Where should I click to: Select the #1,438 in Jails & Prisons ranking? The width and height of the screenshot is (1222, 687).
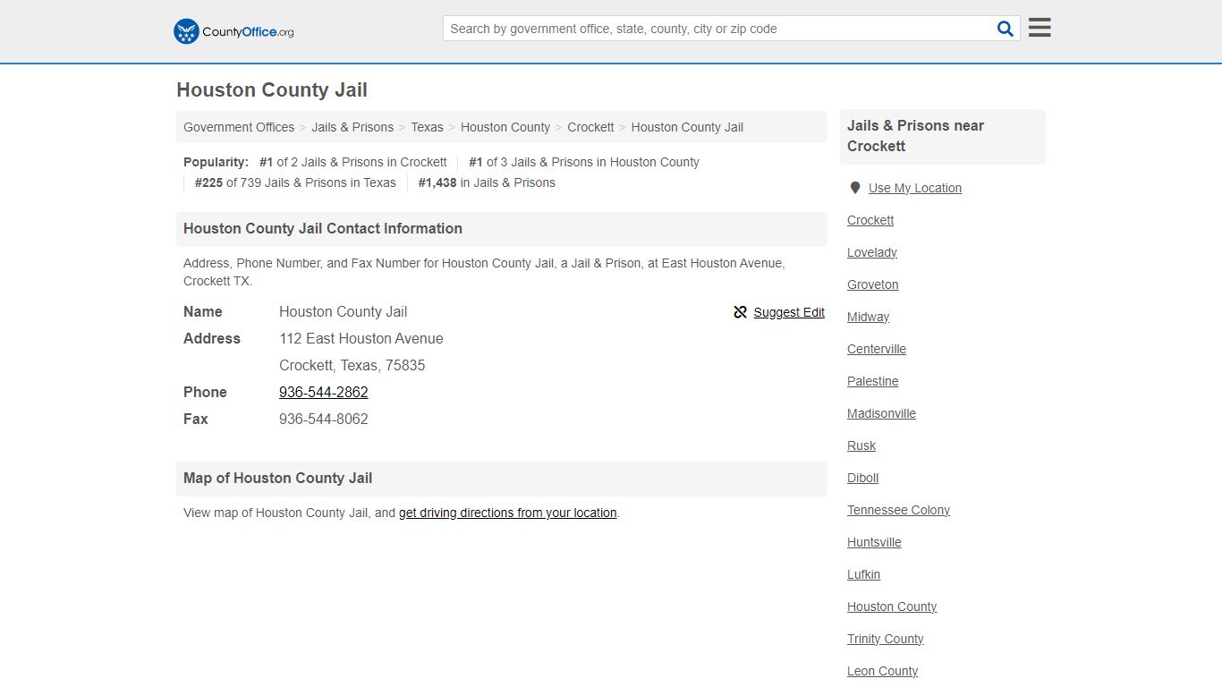[487, 182]
